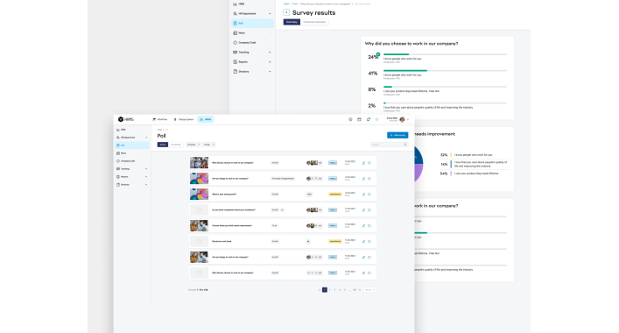Click the round icon left of the calendar icon
This screenshot has width=619, height=333.
[x=350, y=119]
